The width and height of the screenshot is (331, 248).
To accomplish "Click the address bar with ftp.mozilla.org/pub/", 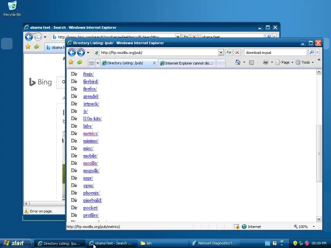I will click(156, 53).
